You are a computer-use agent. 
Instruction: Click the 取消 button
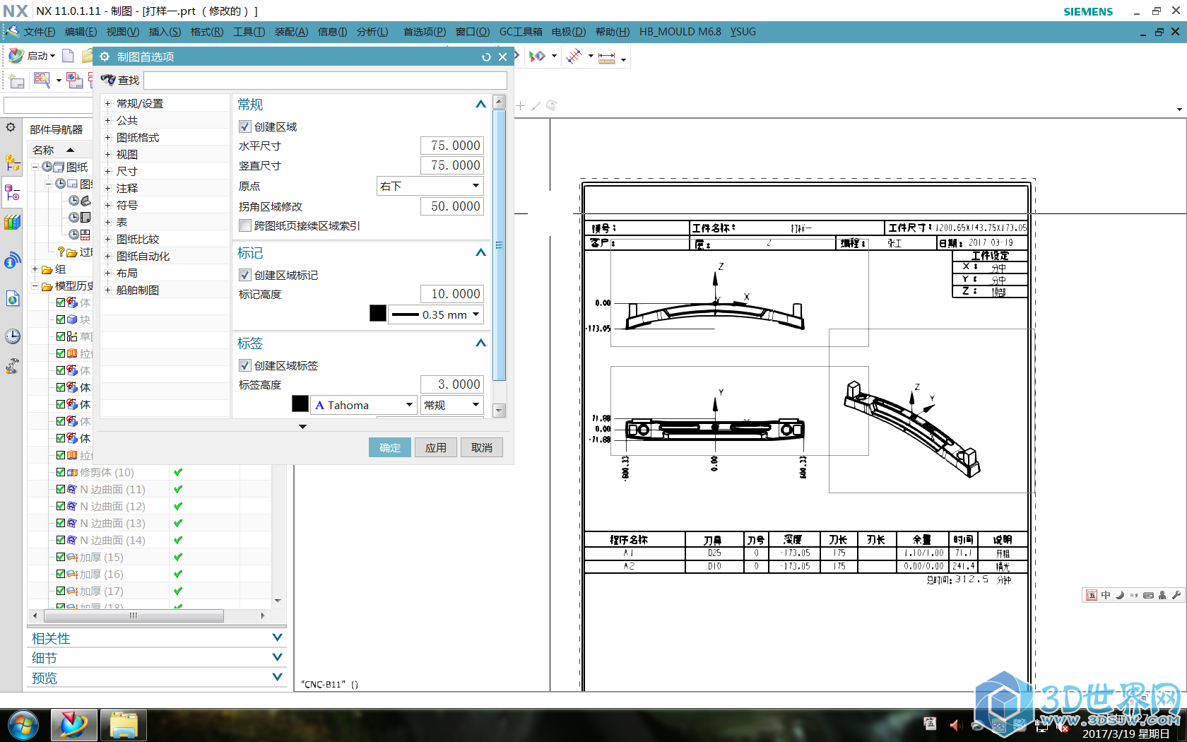tap(482, 447)
